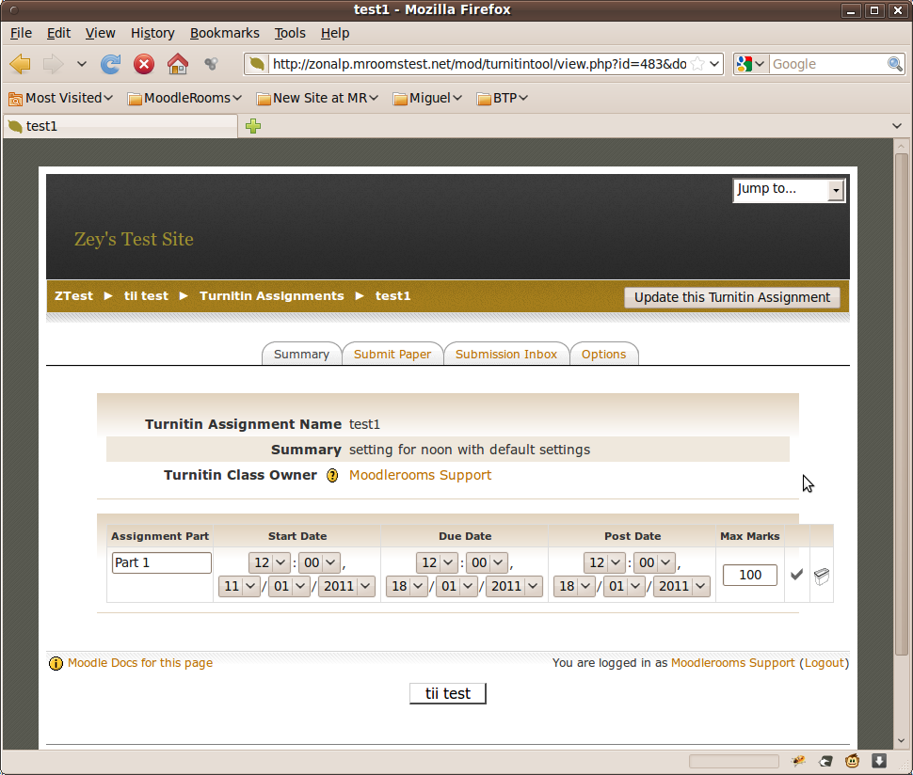
Task: Click the page-loading activity indicator icon
Action: tap(211, 64)
